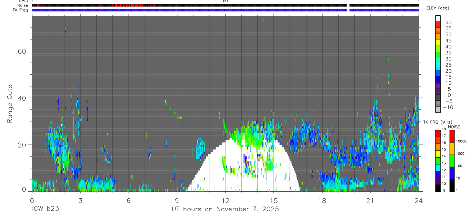Screen dimensions: 471x217
Task: Click TX FRQ purple segment between 10 and 11
Action: 438,181
